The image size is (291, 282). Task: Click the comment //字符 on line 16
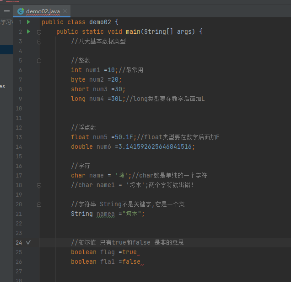click(81, 166)
